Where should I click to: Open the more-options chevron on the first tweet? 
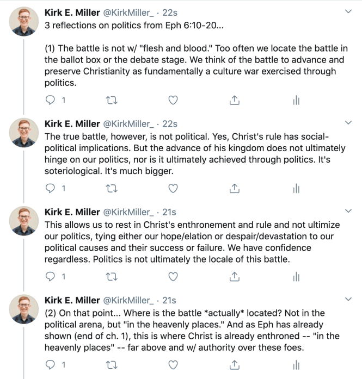point(349,11)
